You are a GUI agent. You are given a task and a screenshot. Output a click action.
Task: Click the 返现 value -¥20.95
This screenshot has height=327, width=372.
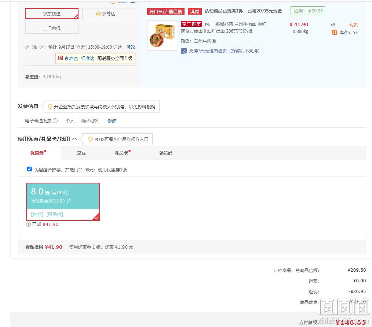click(357, 291)
